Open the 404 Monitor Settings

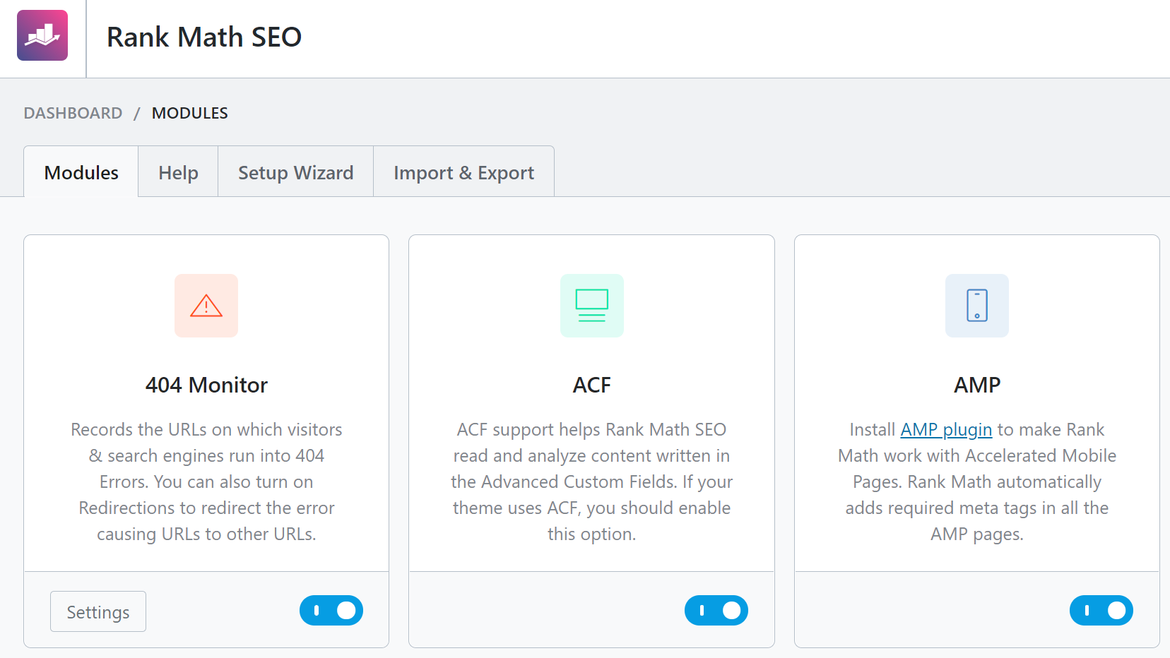coord(97,611)
